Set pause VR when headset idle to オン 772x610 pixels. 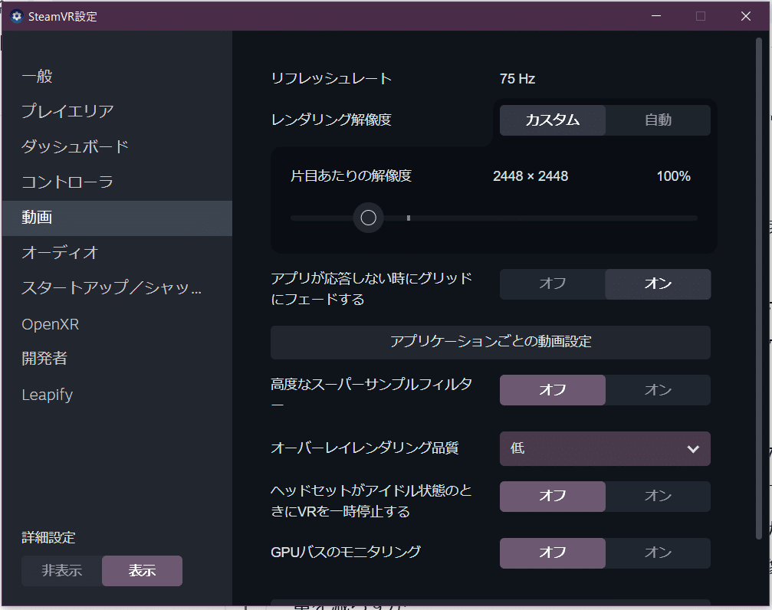[x=658, y=497]
